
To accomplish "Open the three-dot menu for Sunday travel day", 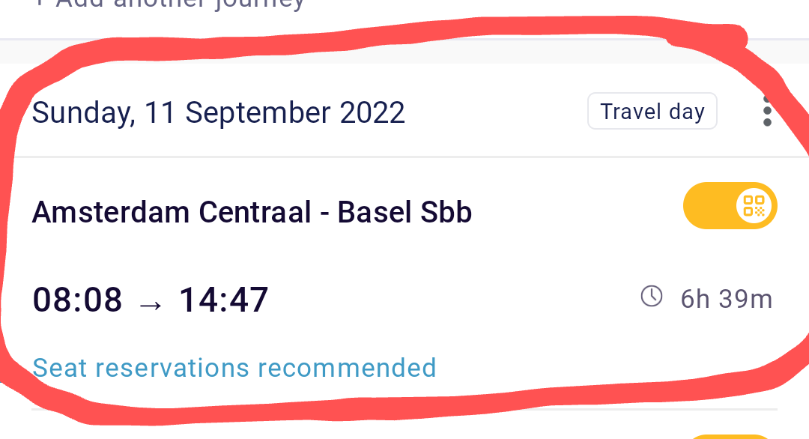I will 767,111.
